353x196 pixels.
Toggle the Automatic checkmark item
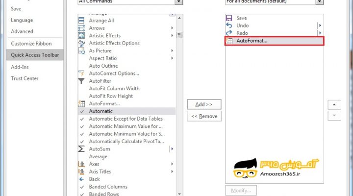[x=126, y=111]
